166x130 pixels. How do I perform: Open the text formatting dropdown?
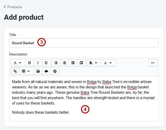coord(18,63)
